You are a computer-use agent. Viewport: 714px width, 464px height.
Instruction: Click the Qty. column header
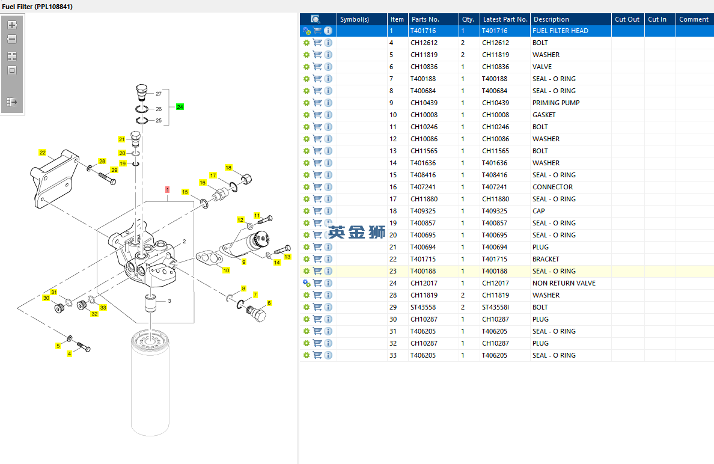pyautogui.click(x=469, y=19)
